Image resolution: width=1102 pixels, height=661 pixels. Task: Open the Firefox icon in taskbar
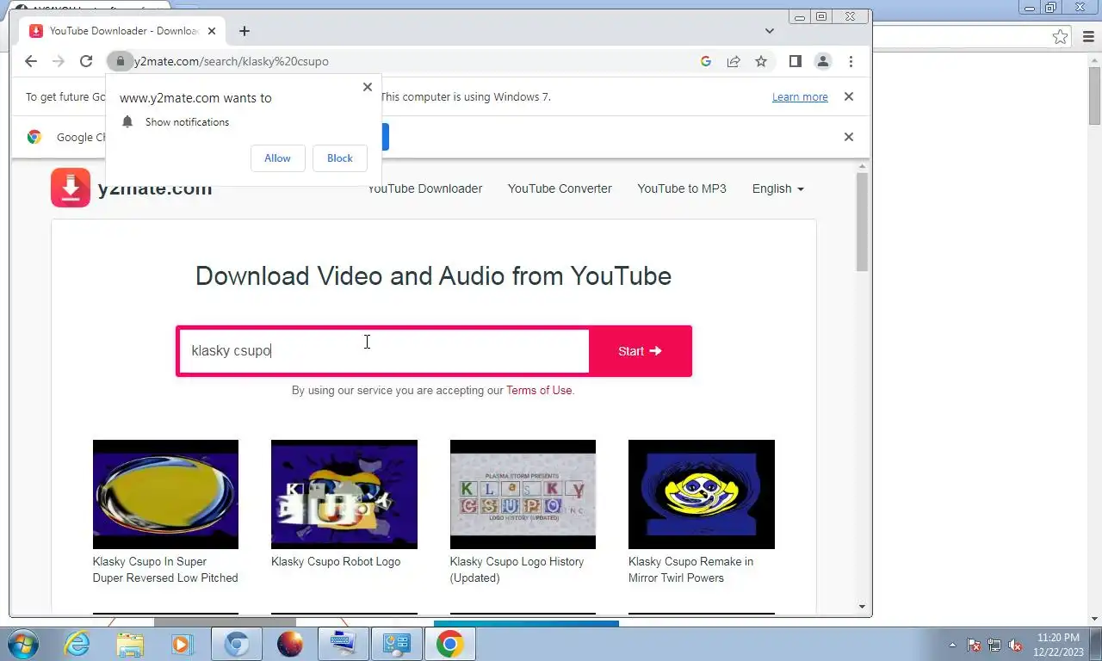coord(290,644)
